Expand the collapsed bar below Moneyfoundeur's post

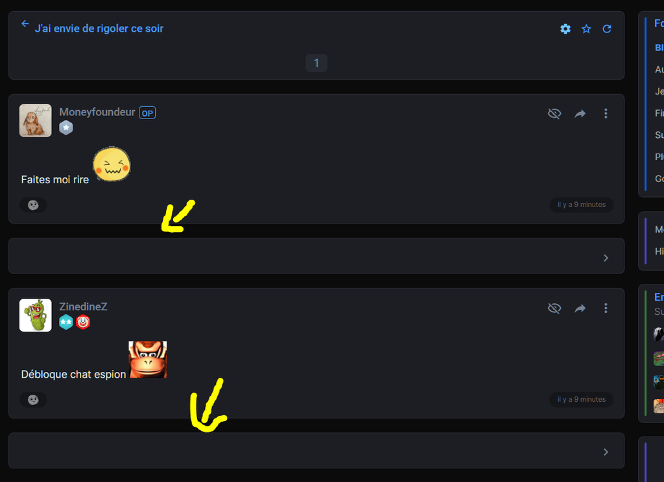[606, 258]
